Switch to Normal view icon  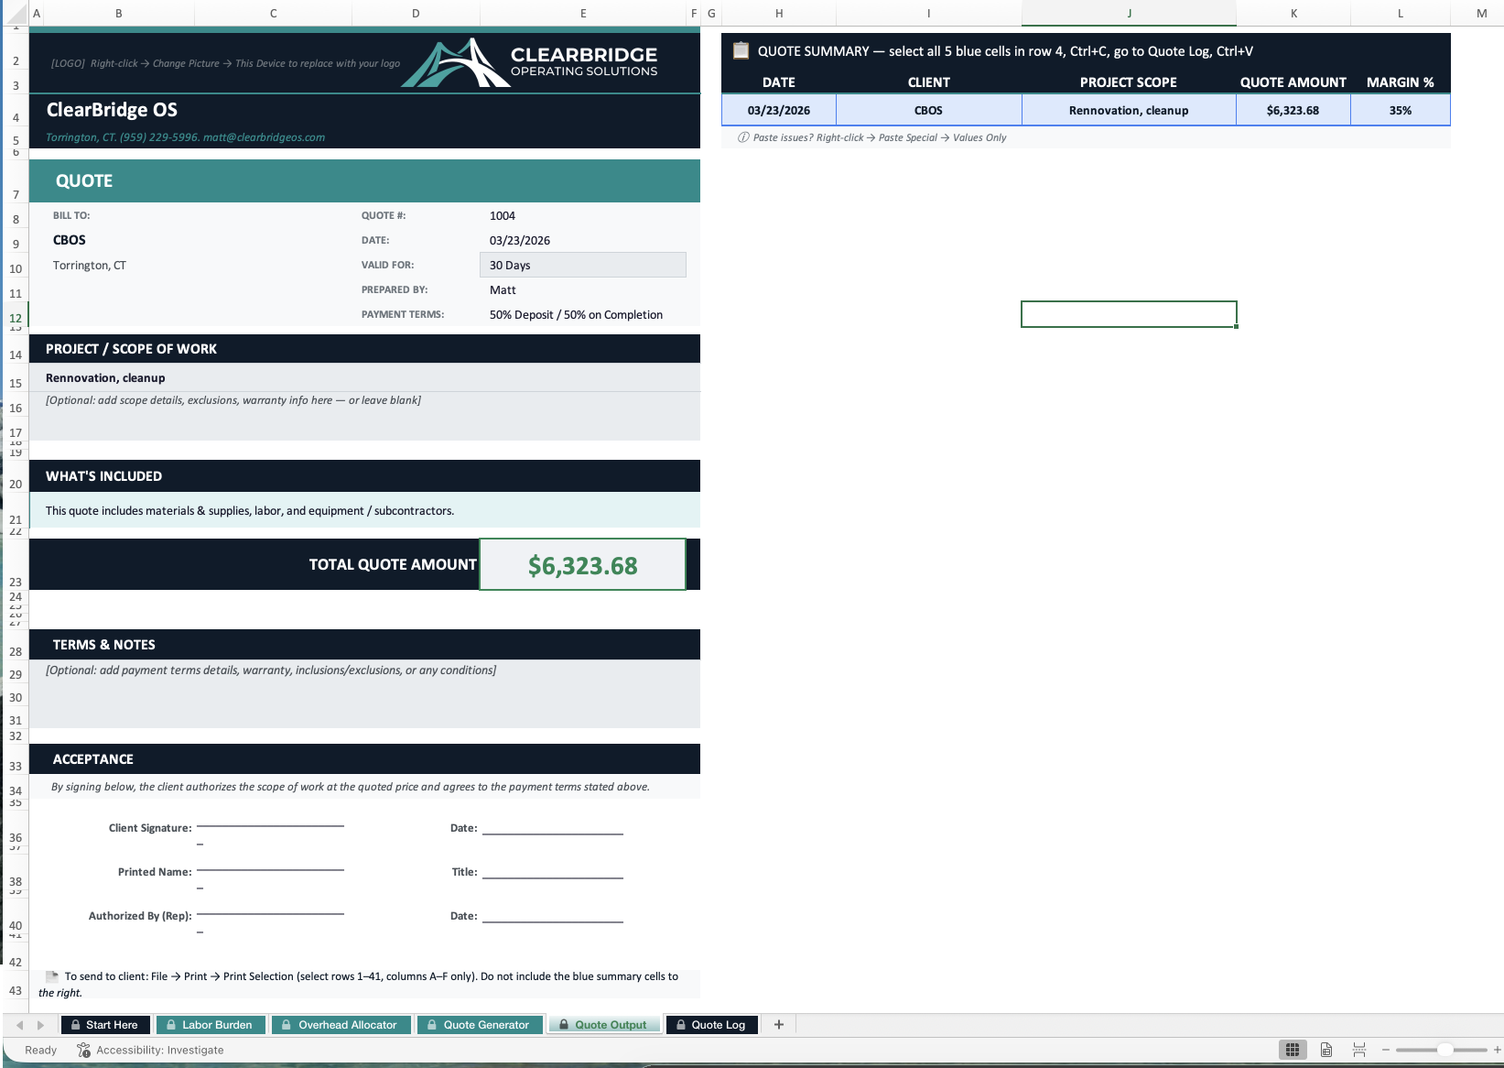(1293, 1050)
